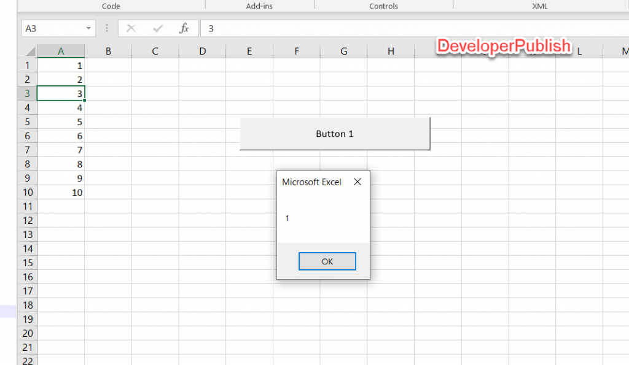629x365 pixels.
Task: Click the formula bar containing 3
Action: coord(415,28)
